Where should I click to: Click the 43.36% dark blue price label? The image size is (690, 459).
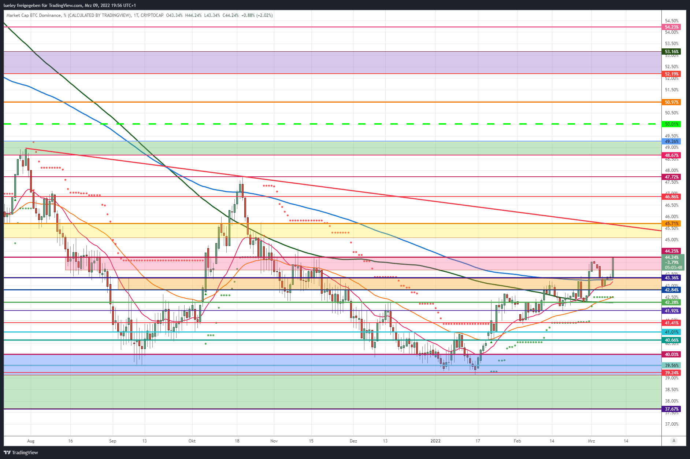671,278
